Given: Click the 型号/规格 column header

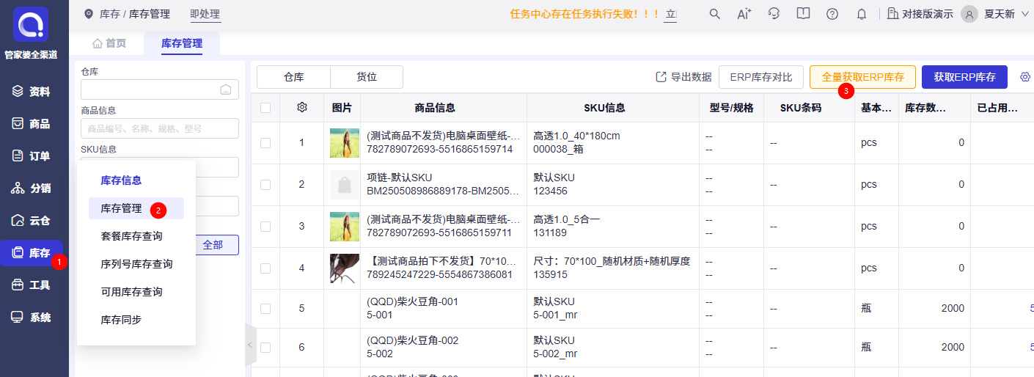Looking at the screenshot, I should [x=731, y=108].
